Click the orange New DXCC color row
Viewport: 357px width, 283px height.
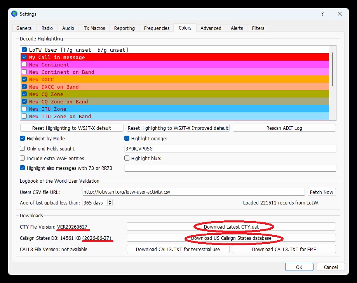(175, 79)
